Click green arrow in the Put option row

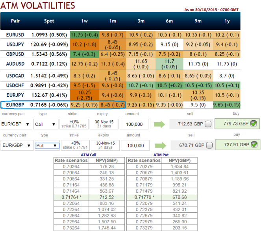(x=161, y=145)
